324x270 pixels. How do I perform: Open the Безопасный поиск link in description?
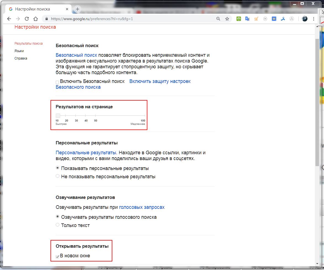[76, 55]
